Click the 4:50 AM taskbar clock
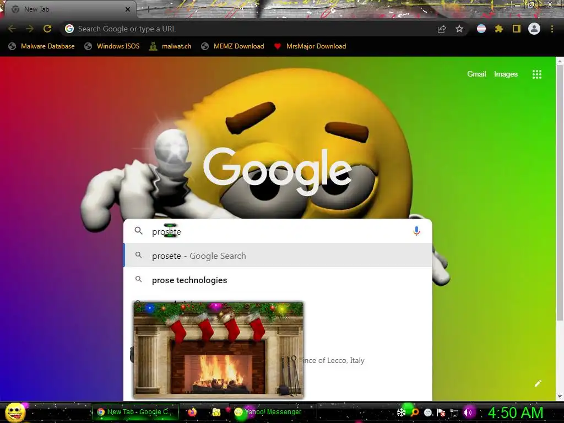This screenshot has height=423, width=564. (516, 413)
